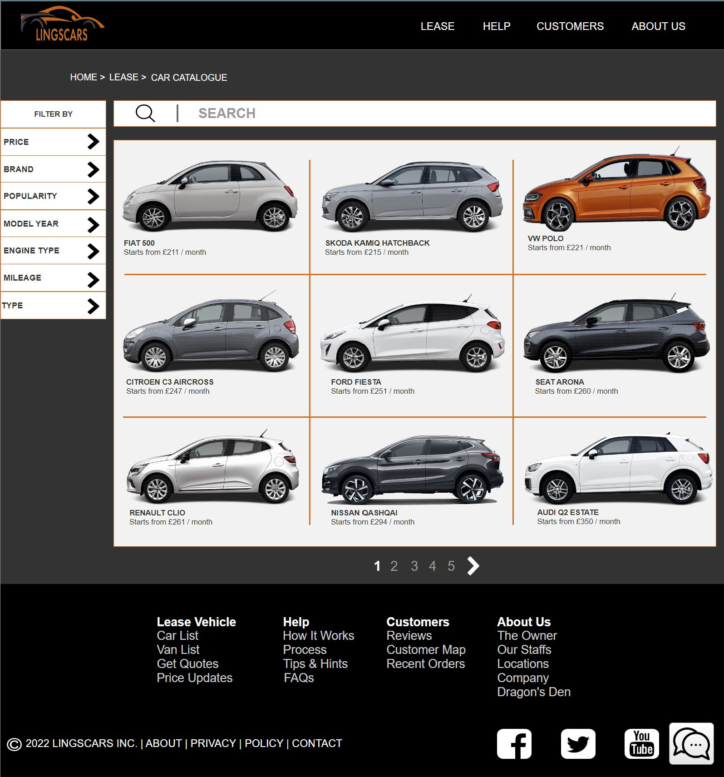
Task: Open the live chat bubble icon
Action: [x=691, y=744]
